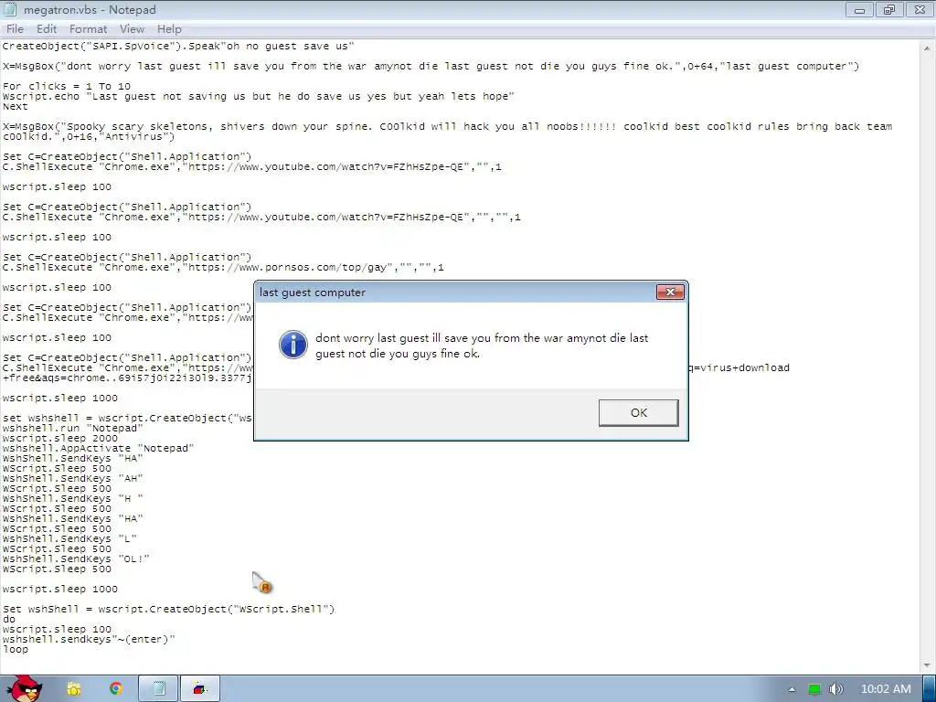Click the 'q=virus+download' text fragment
The image size is (936, 702).
pos(739,367)
